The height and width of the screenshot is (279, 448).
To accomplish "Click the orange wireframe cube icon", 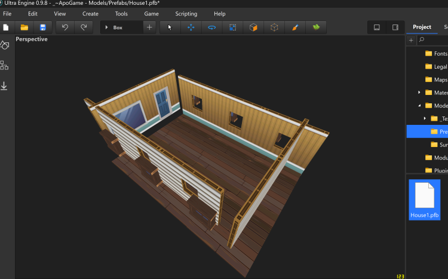I will pos(274,27).
